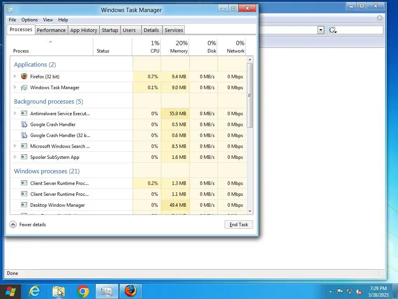Select the 'Background processes (5)' group heading
398x299 pixels.
click(49, 102)
